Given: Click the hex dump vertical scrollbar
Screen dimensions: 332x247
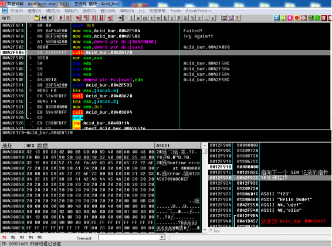Looking at the screenshot, I should coord(205,188).
